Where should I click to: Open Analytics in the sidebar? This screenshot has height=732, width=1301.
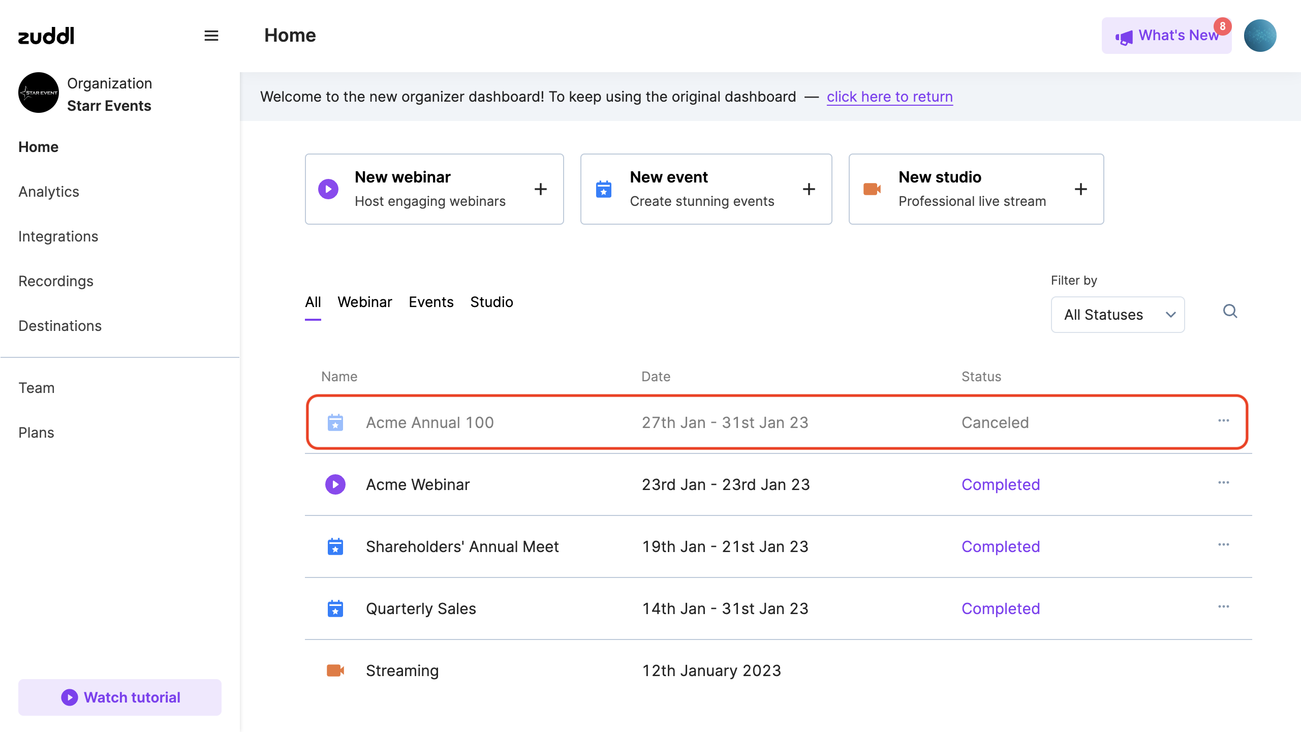pyautogui.click(x=49, y=192)
